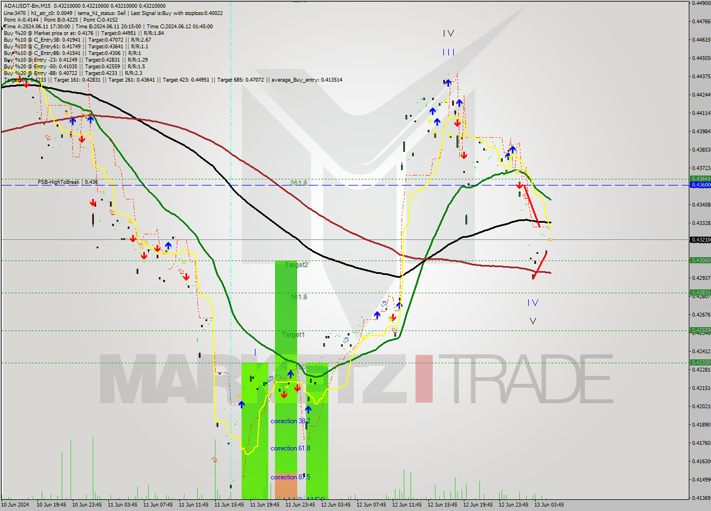Click the 0.43458 price axis value
711x511 pixels.
[701, 204]
